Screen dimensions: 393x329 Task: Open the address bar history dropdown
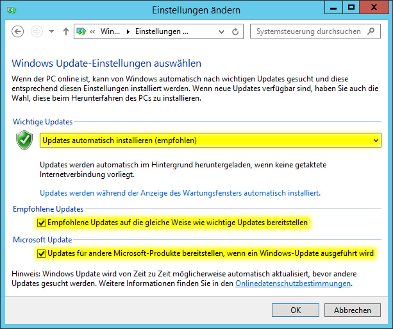[221, 32]
